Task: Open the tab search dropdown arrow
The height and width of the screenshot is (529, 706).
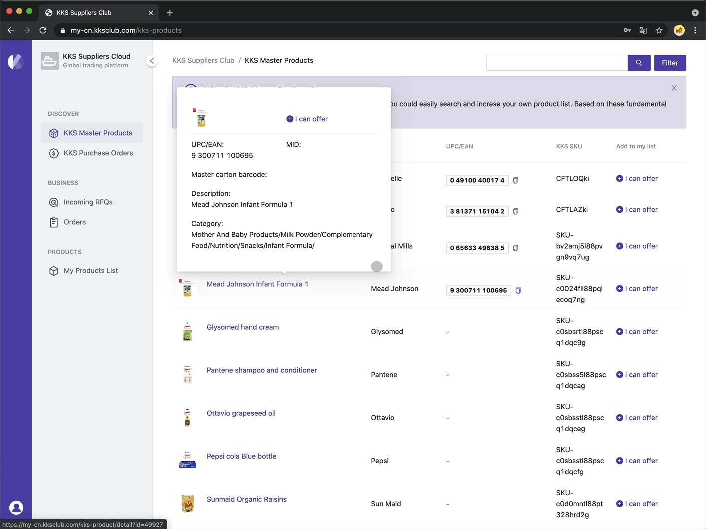Action: click(x=695, y=13)
